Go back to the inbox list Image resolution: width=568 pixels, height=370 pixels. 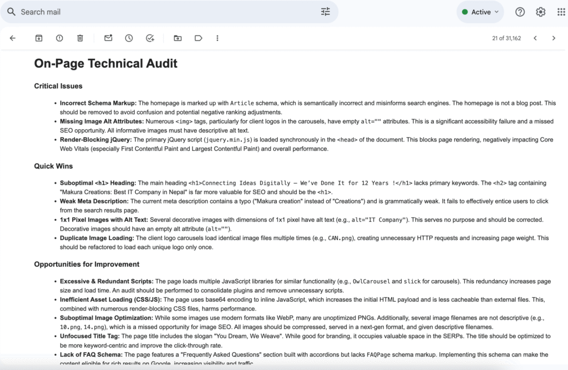(13, 38)
